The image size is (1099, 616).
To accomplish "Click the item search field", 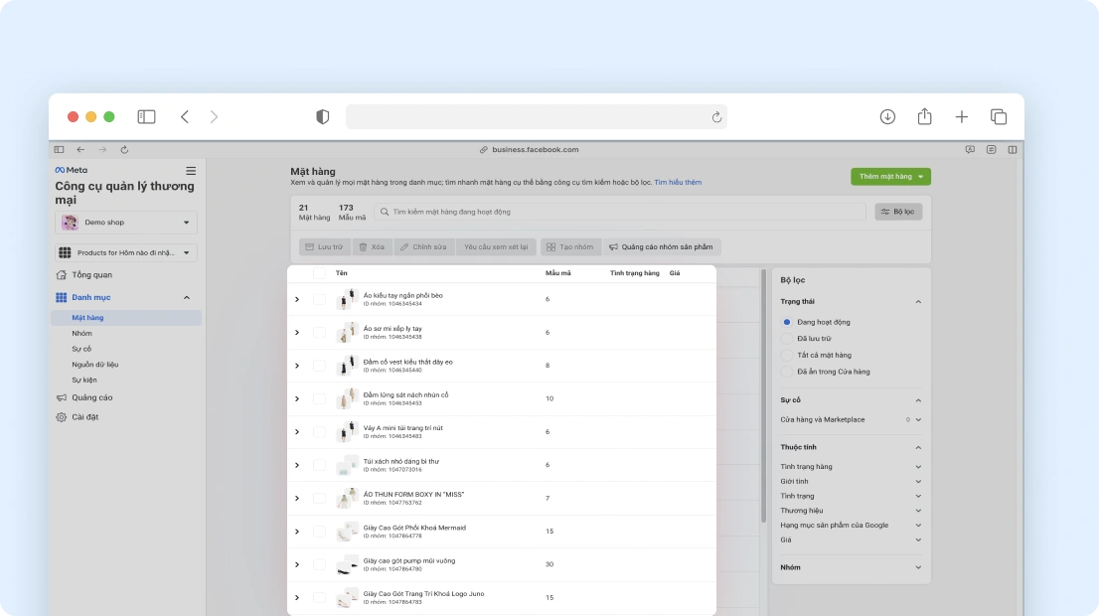I will tap(620, 212).
